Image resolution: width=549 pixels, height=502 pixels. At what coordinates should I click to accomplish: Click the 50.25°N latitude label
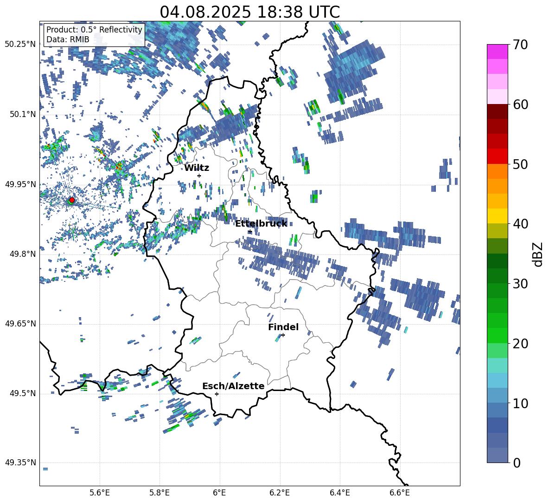click(x=20, y=44)
